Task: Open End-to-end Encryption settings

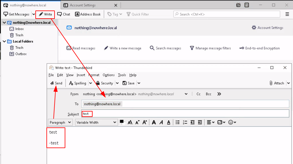Action: [x=259, y=48]
